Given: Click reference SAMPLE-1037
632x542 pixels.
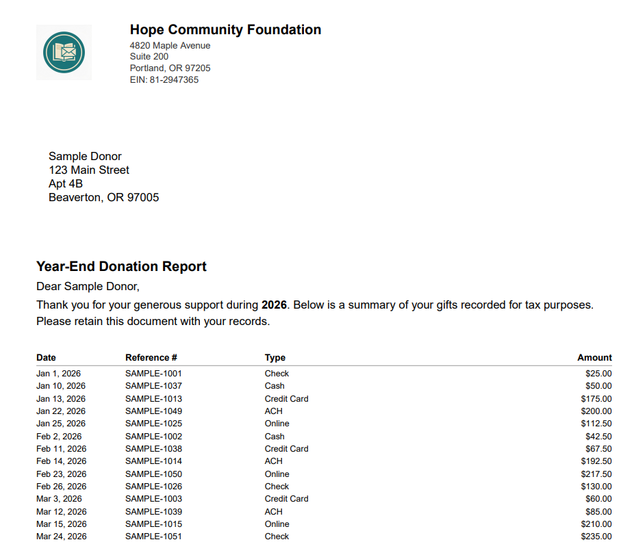Looking at the screenshot, I should coord(153,386).
